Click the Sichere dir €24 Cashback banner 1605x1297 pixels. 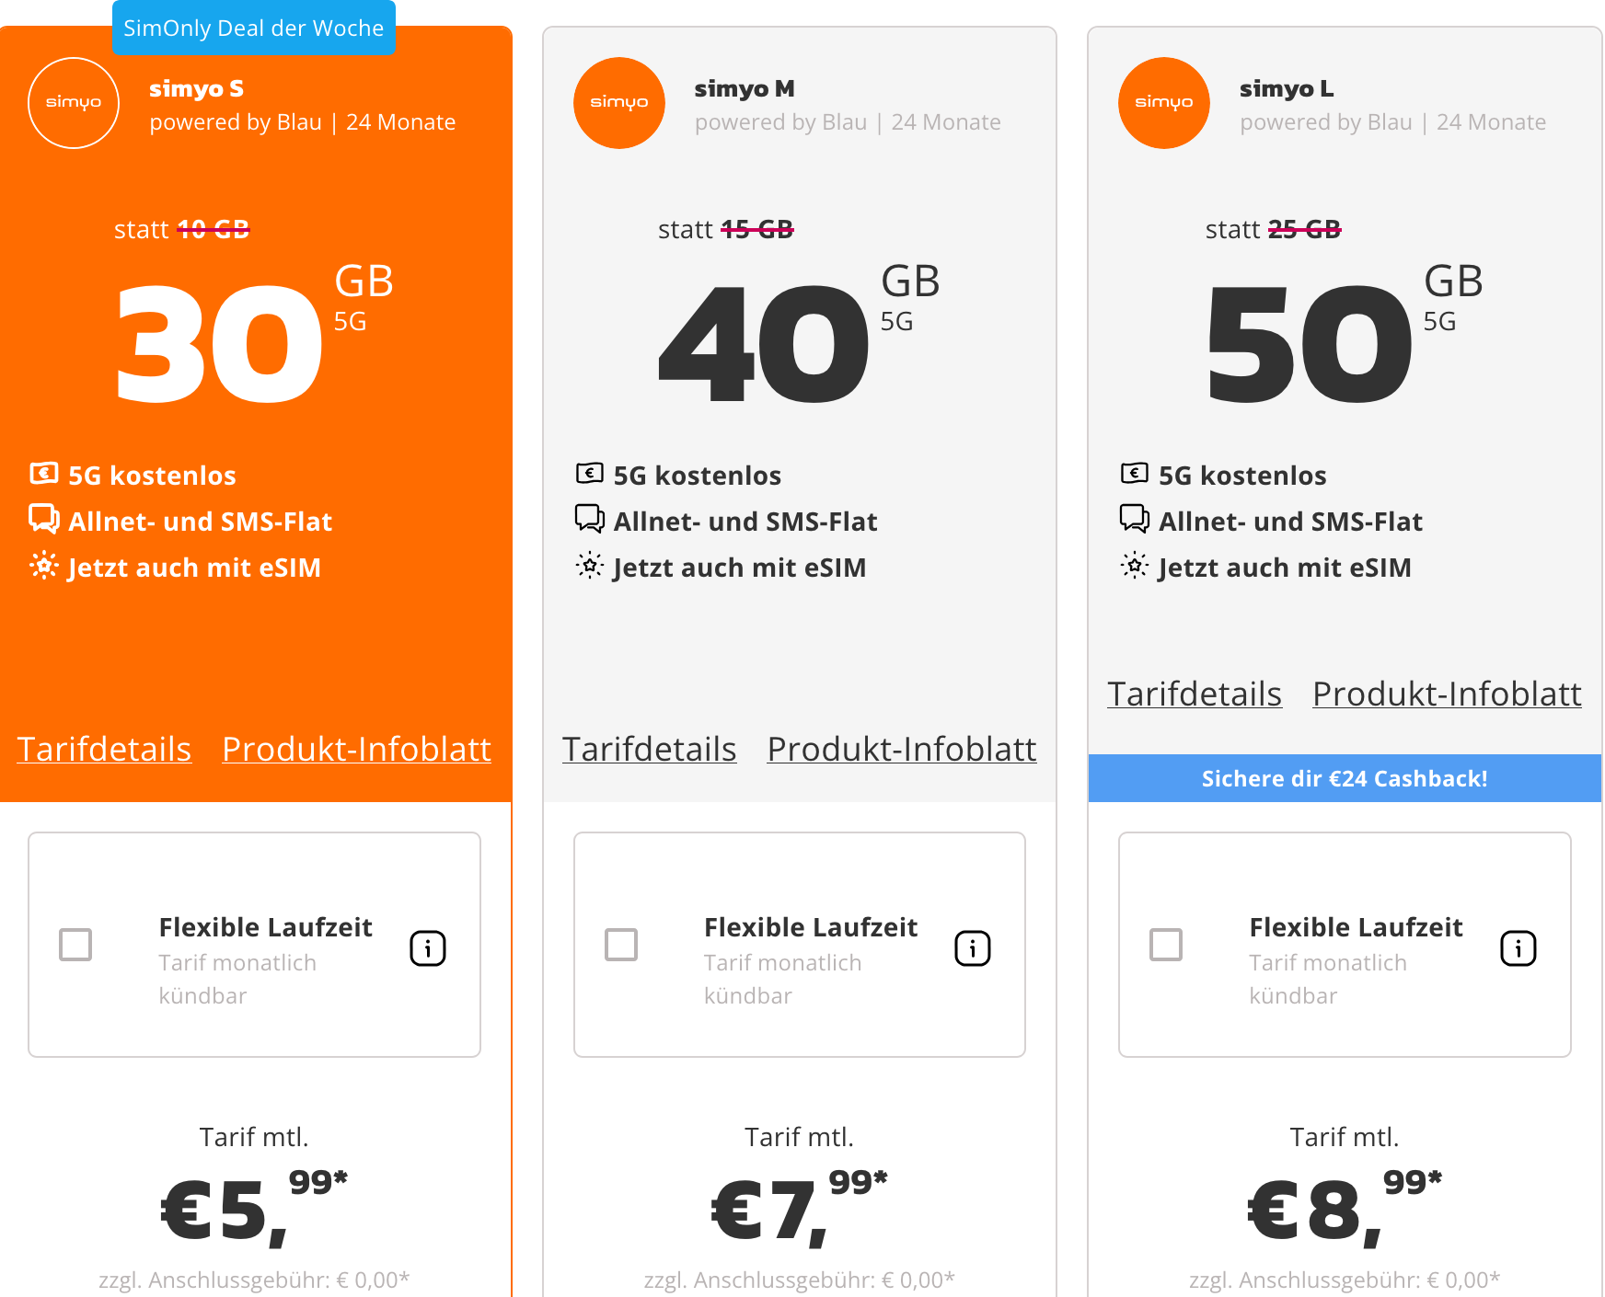[x=1345, y=778]
